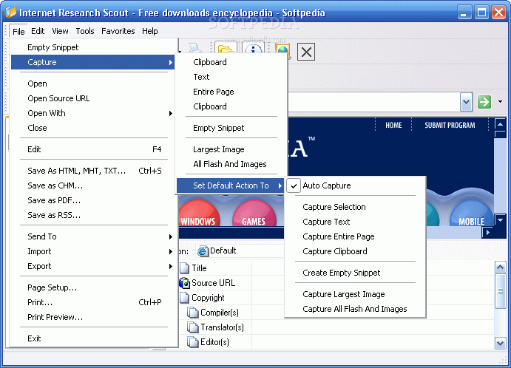Select Empty Snippet in File menu
This screenshot has width=511, height=368.
pos(93,47)
